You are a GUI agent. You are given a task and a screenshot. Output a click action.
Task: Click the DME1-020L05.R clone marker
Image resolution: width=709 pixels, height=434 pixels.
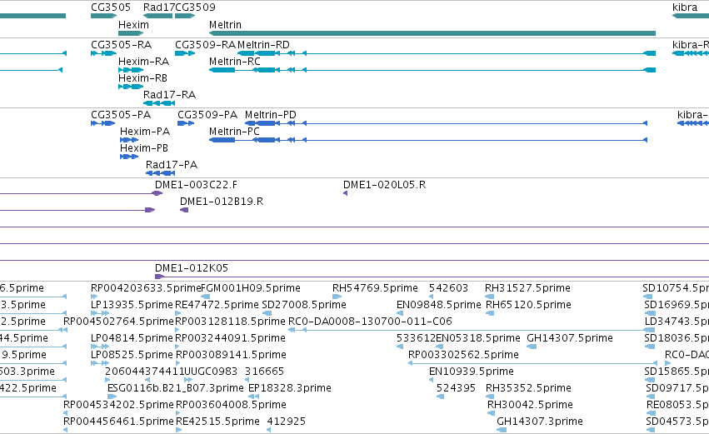pyautogui.click(x=346, y=193)
